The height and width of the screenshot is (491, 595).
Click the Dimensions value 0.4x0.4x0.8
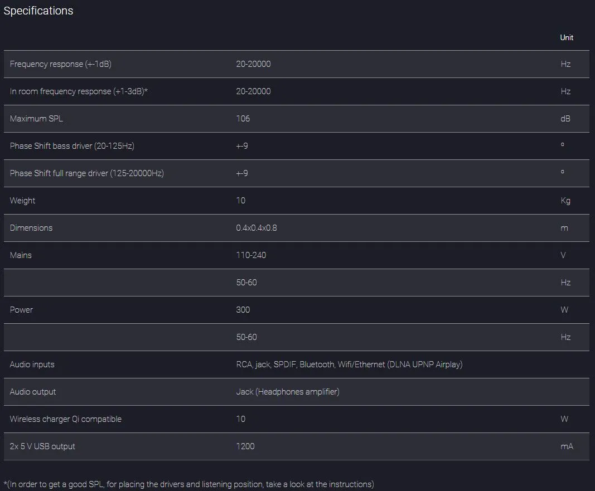pyautogui.click(x=257, y=228)
